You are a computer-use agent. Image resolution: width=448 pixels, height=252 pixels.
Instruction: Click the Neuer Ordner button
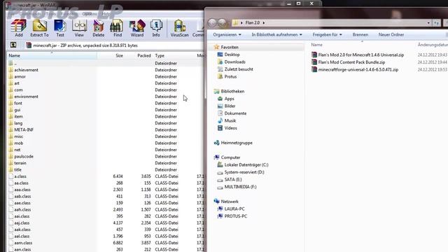[x=391, y=34]
